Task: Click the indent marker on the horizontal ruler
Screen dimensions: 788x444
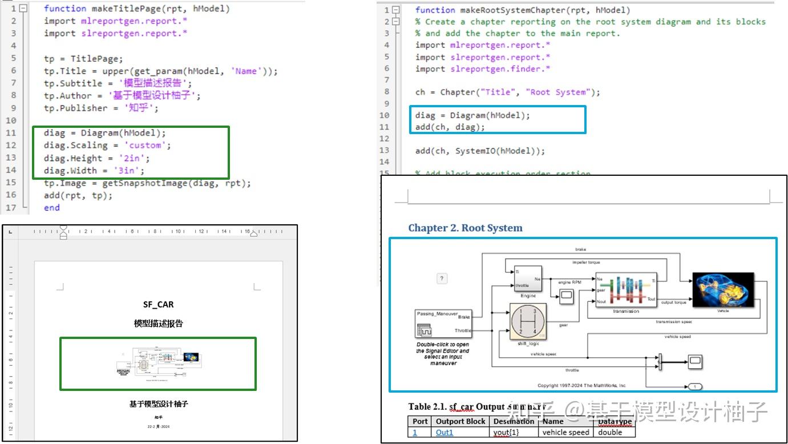Action: pyautogui.click(x=63, y=232)
